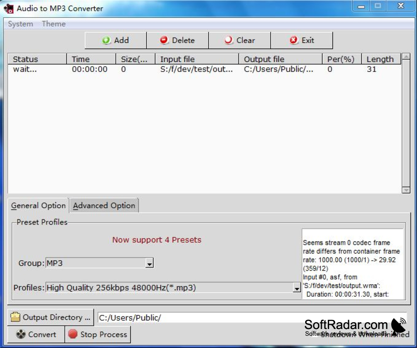The width and height of the screenshot is (417, 348).
Task: Click the Exit button label
Action: coord(308,40)
